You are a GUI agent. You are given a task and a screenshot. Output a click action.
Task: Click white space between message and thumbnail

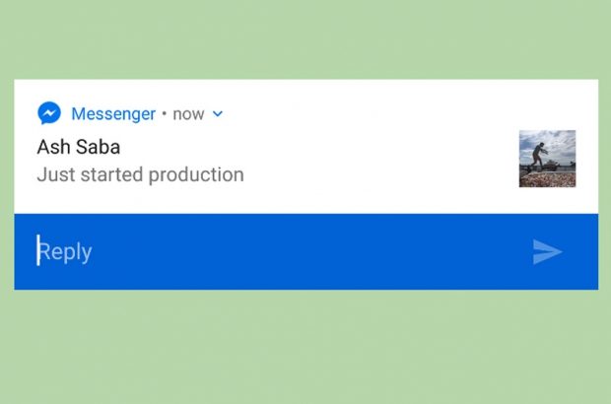click(x=384, y=163)
